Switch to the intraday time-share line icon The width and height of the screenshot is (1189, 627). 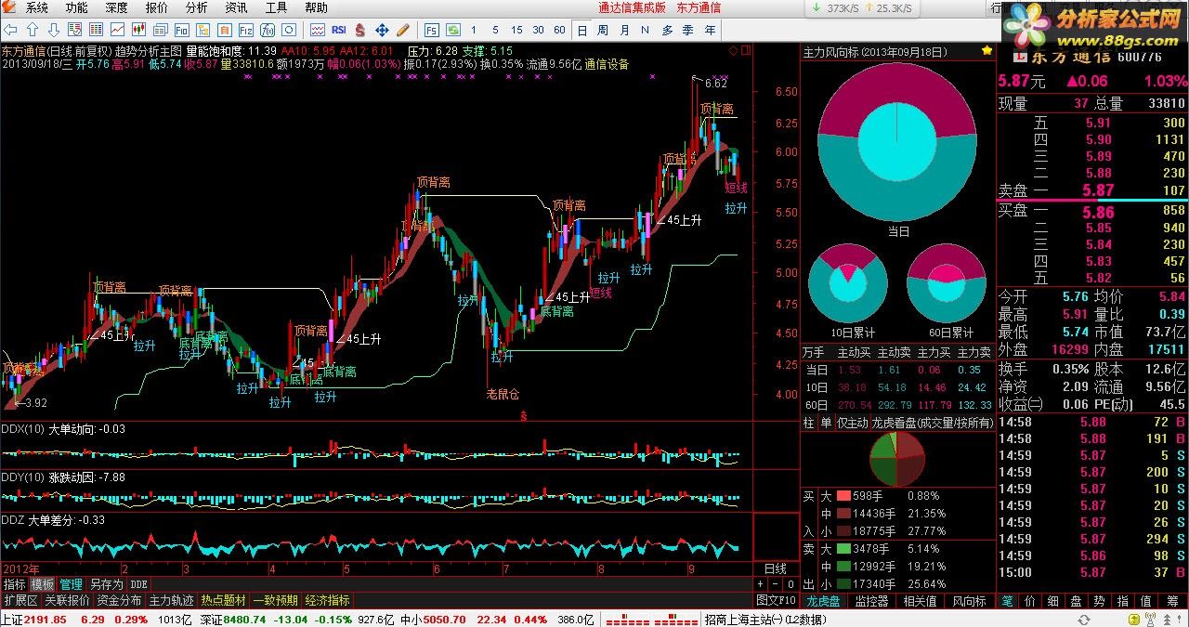pyautogui.click(x=117, y=30)
